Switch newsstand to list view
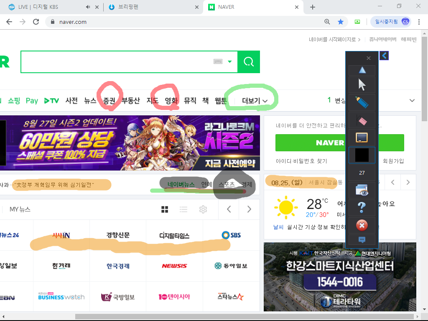This screenshot has height=321, width=428. coord(183,209)
